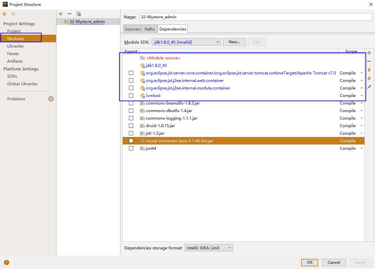Select the jstl-1.2.jar dependency row
Viewport: 375px width, 269px height.
click(x=243, y=133)
